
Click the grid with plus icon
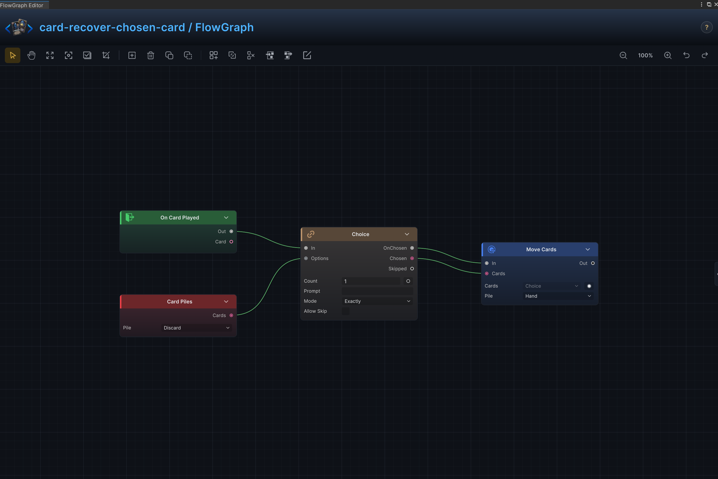click(214, 55)
